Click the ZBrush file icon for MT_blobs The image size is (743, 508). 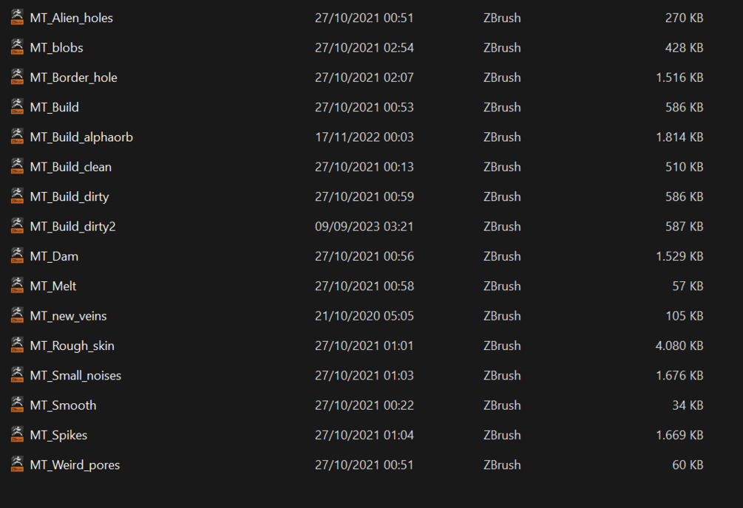click(x=17, y=47)
